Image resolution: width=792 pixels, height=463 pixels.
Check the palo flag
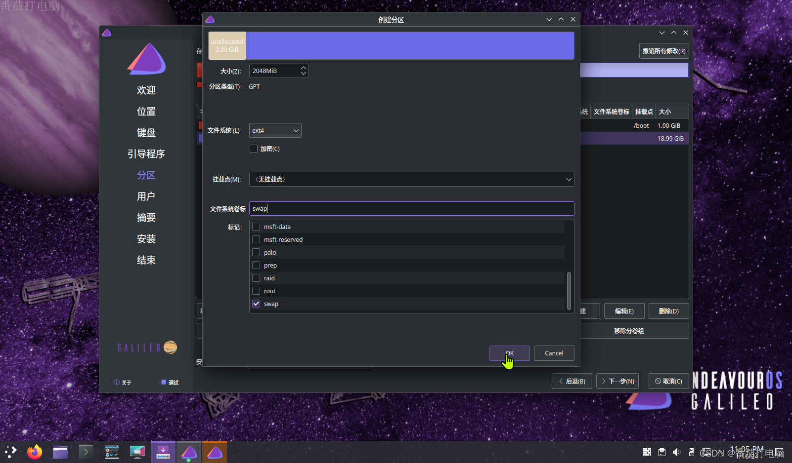256,252
